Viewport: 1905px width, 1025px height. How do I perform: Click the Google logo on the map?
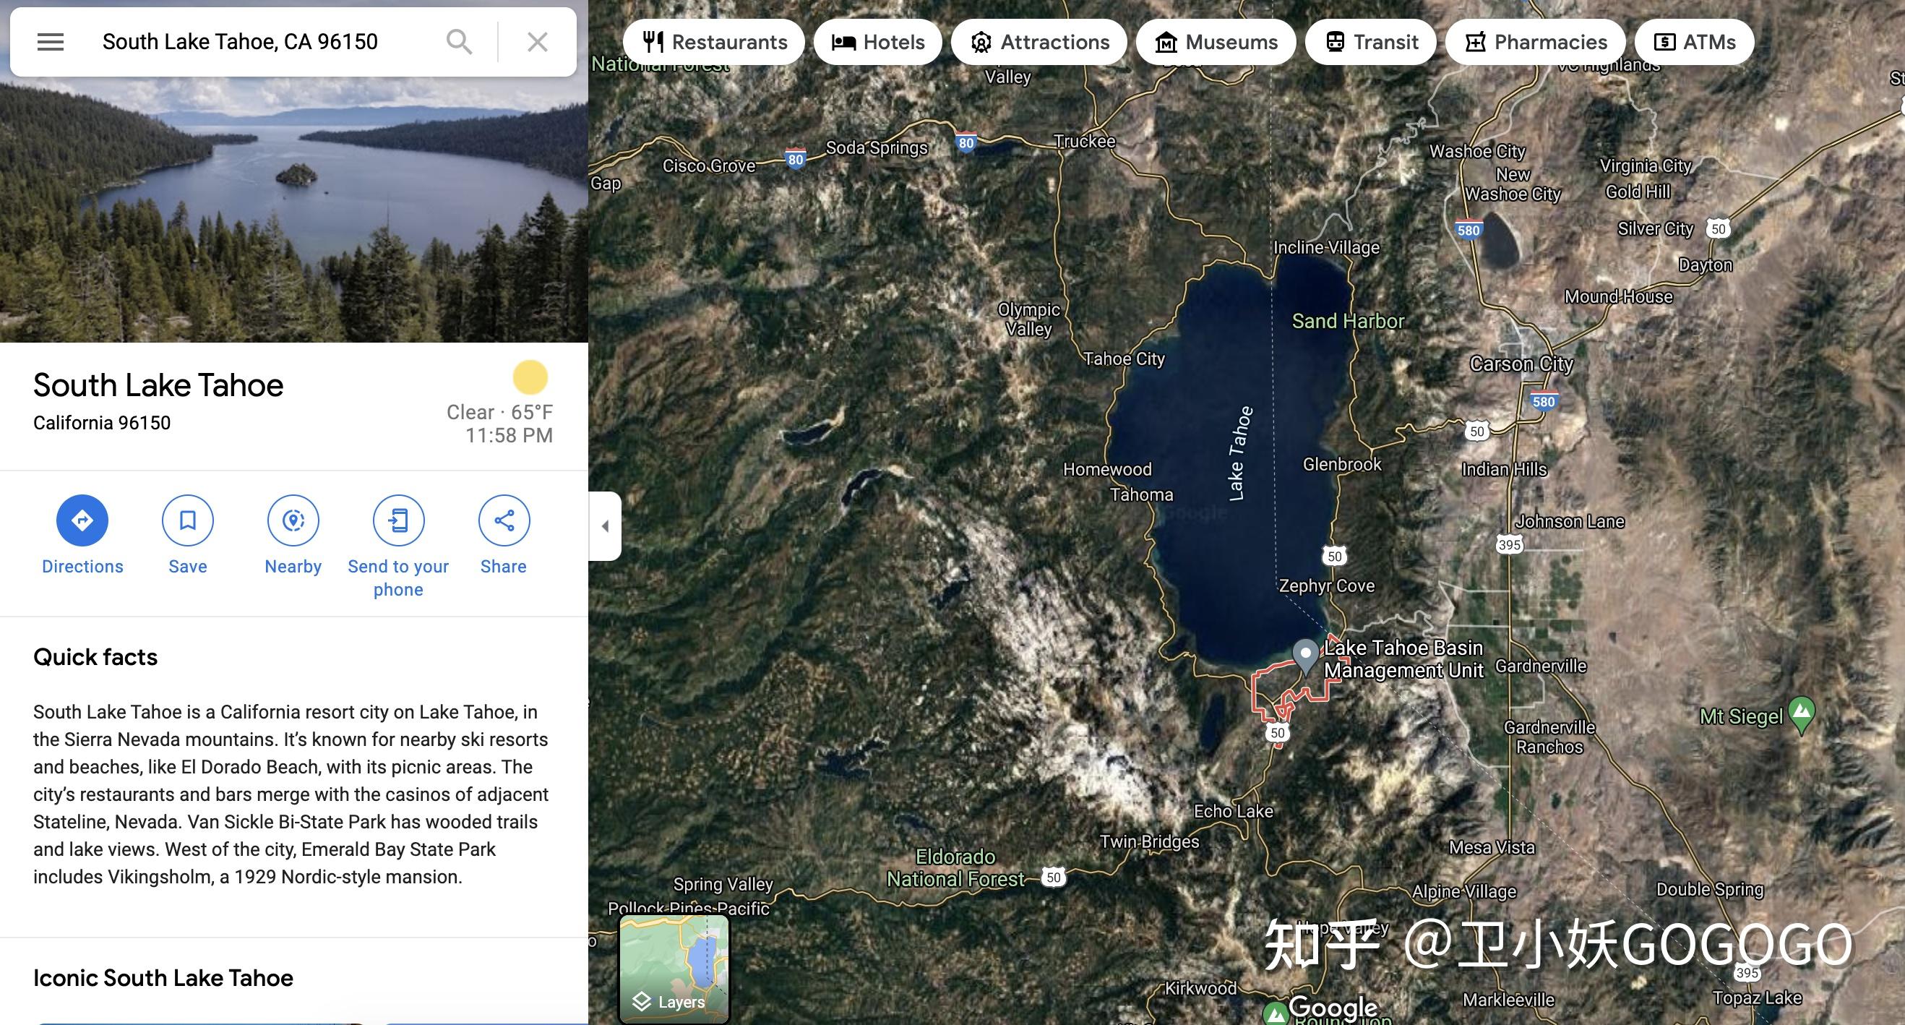pyautogui.click(x=1333, y=1006)
